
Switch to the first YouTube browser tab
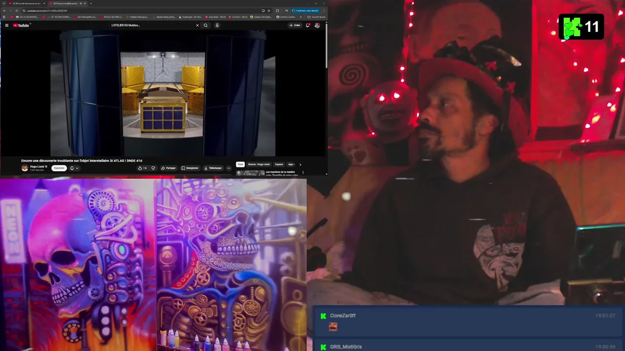click(x=26, y=3)
